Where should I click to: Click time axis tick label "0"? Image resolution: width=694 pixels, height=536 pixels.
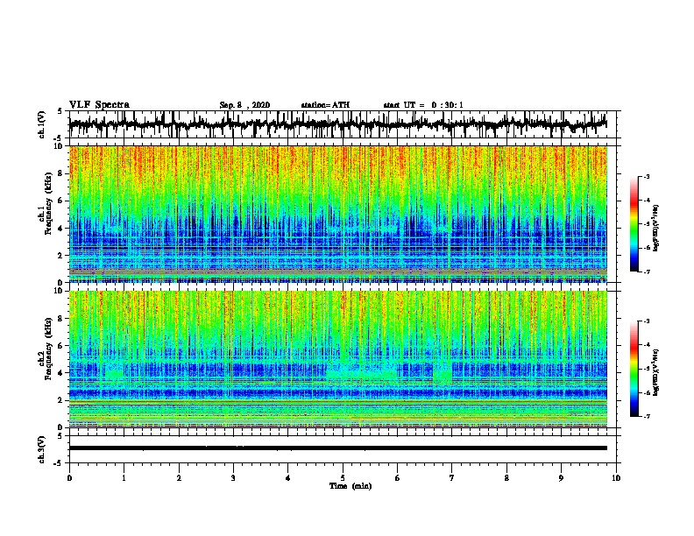point(69,478)
